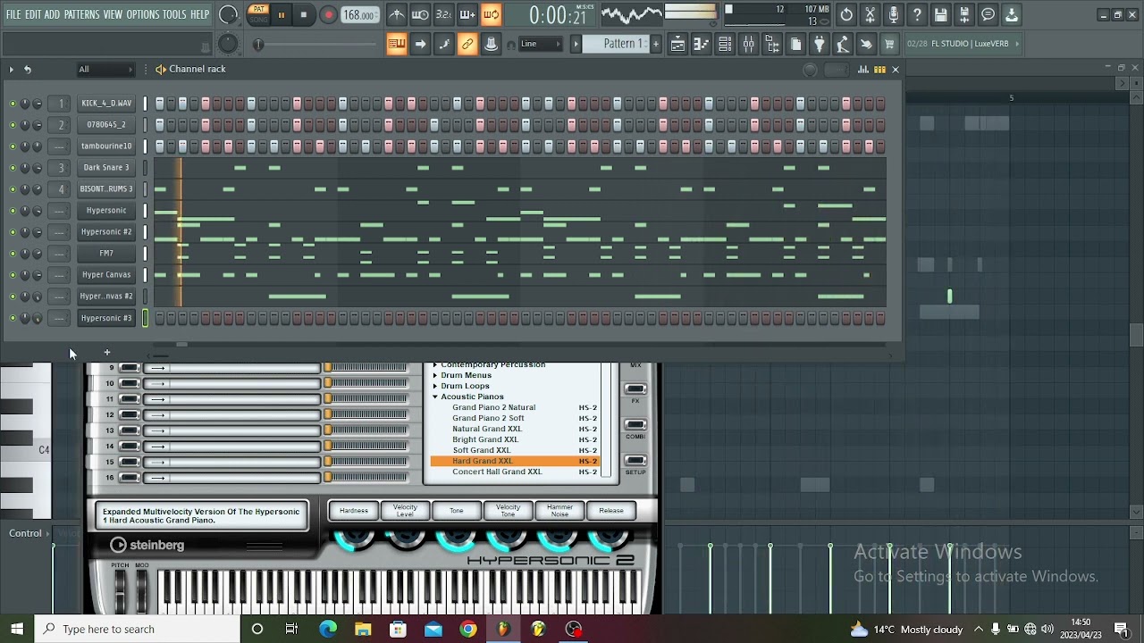Toggle PAT/SONG mode switch
Image resolution: width=1144 pixels, height=643 pixels.
click(x=258, y=14)
